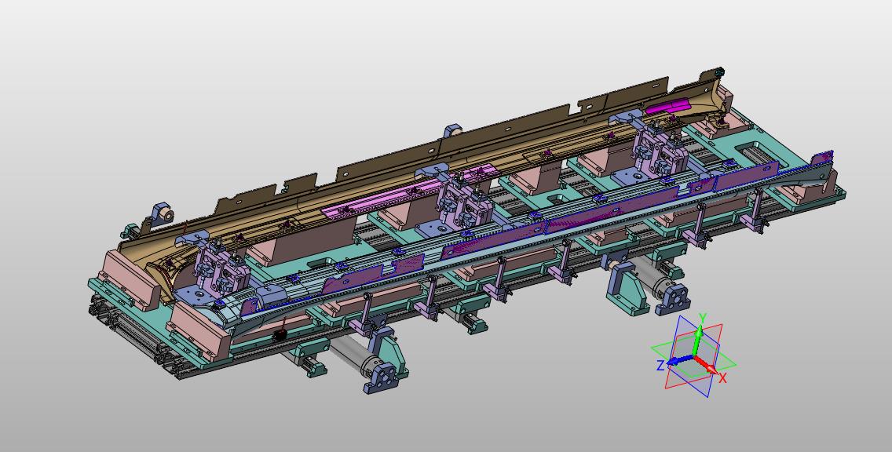Click the 'Y' label on the axis triad
Screen dimensions: 892x452
point(703,319)
